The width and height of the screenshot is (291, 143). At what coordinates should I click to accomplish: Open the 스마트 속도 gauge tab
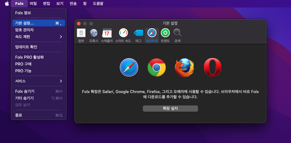click(x=123, y=35)
